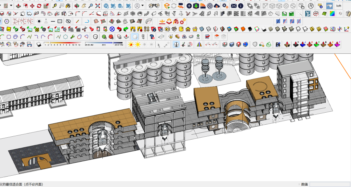Select the Push/Pull tool

tap(18, 6)
